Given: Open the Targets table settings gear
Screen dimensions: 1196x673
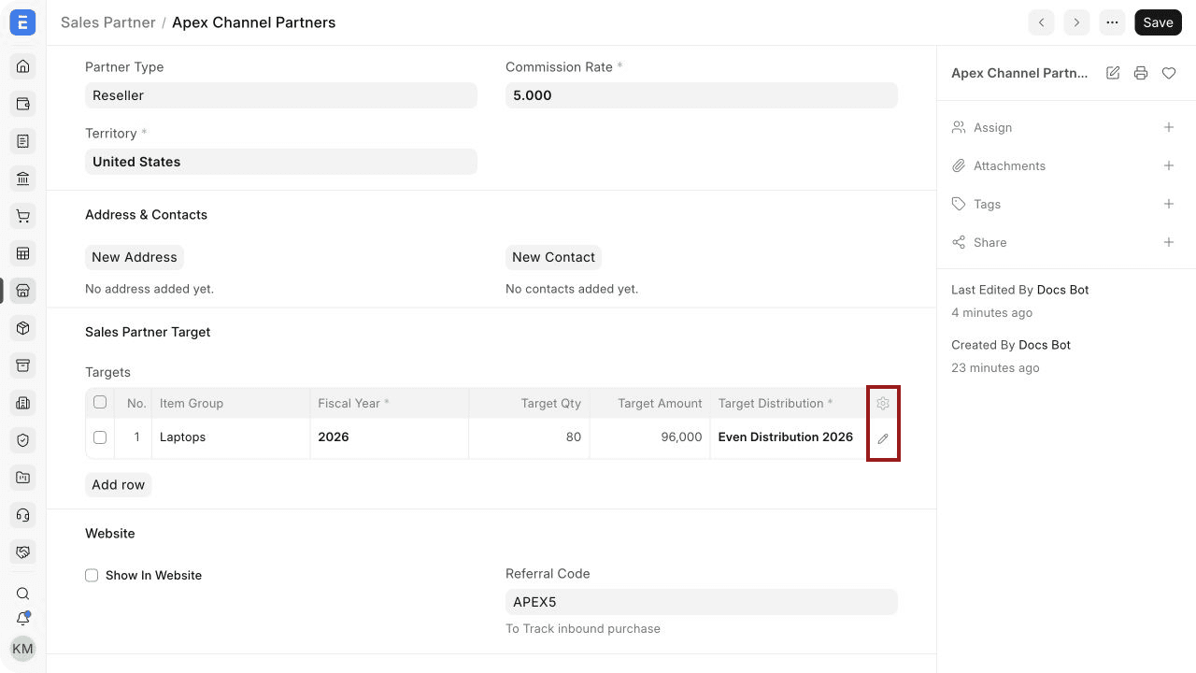Looking at the screenshot, I should coord(883,404).
